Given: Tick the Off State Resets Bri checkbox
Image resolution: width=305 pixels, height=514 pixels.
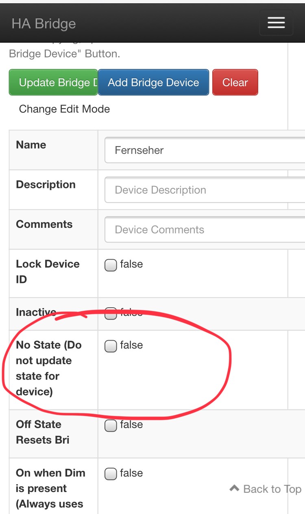Looking at the screenshot, I should (111, 426).
